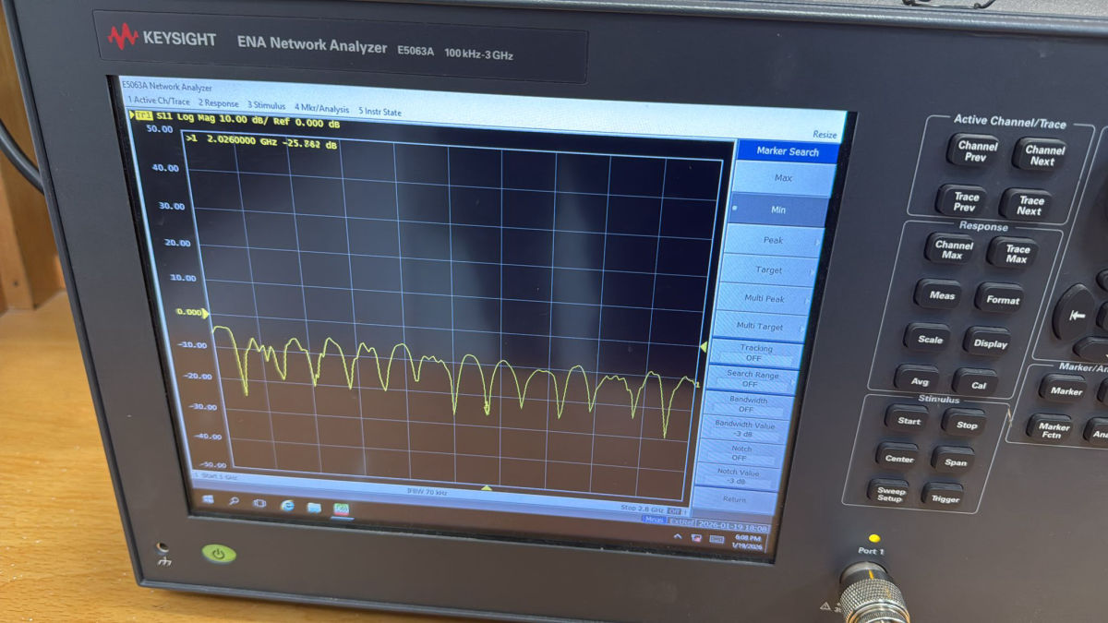Screen dimensions: 1108x623
Task: Click the reference position triangle on right graph edge
Action: (703, 347)
